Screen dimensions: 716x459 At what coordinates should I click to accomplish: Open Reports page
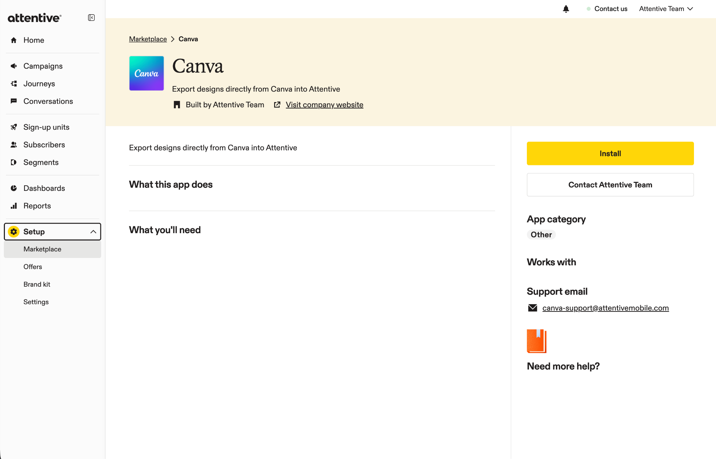tap(52, 206)
